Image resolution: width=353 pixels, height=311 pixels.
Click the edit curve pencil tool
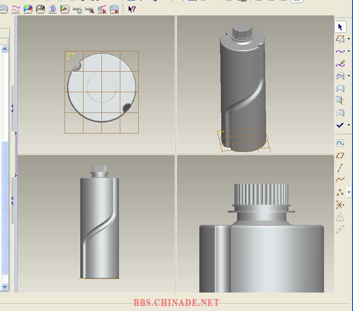tap(340, 64)
